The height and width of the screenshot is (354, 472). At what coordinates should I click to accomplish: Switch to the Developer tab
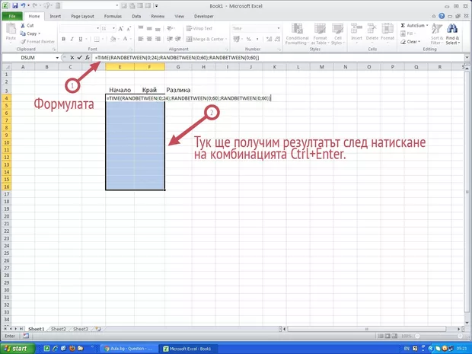click(x=204, y=16)
